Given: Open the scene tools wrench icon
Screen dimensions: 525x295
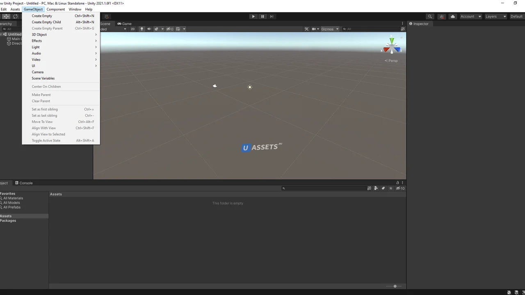Looking at the screenshot, I should click(306, 29).
